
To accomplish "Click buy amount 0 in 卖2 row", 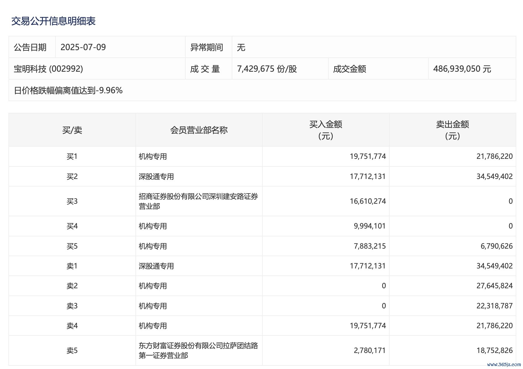I will [384, 286].
